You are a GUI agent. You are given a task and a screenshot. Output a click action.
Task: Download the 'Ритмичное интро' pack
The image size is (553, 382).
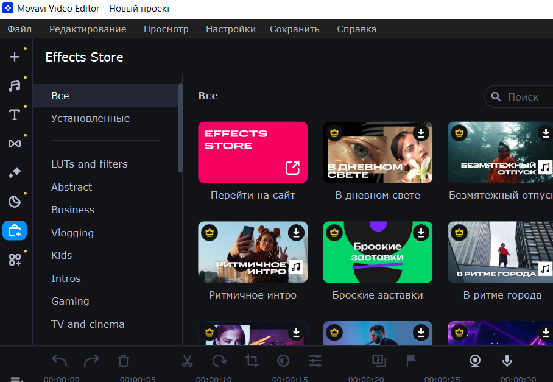coord(296,233)
